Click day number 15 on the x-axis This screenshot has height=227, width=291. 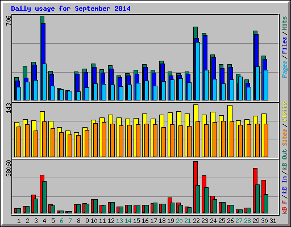136,221
